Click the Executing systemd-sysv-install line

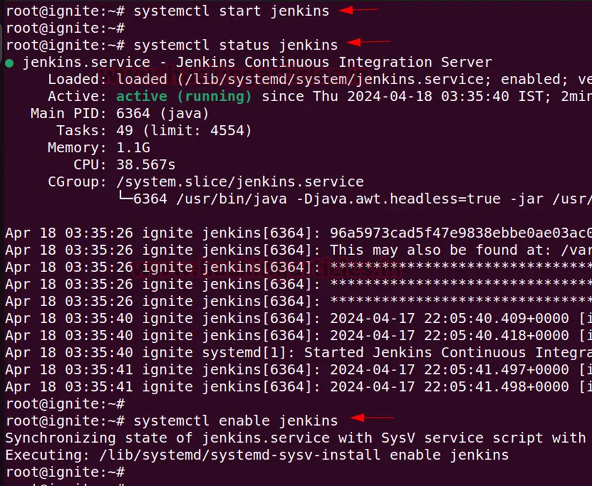coord(257,455)
